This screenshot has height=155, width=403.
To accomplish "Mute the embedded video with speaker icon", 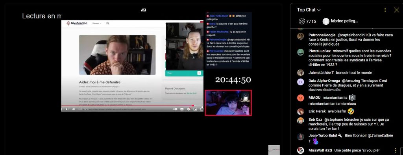I will coord(74,109).
